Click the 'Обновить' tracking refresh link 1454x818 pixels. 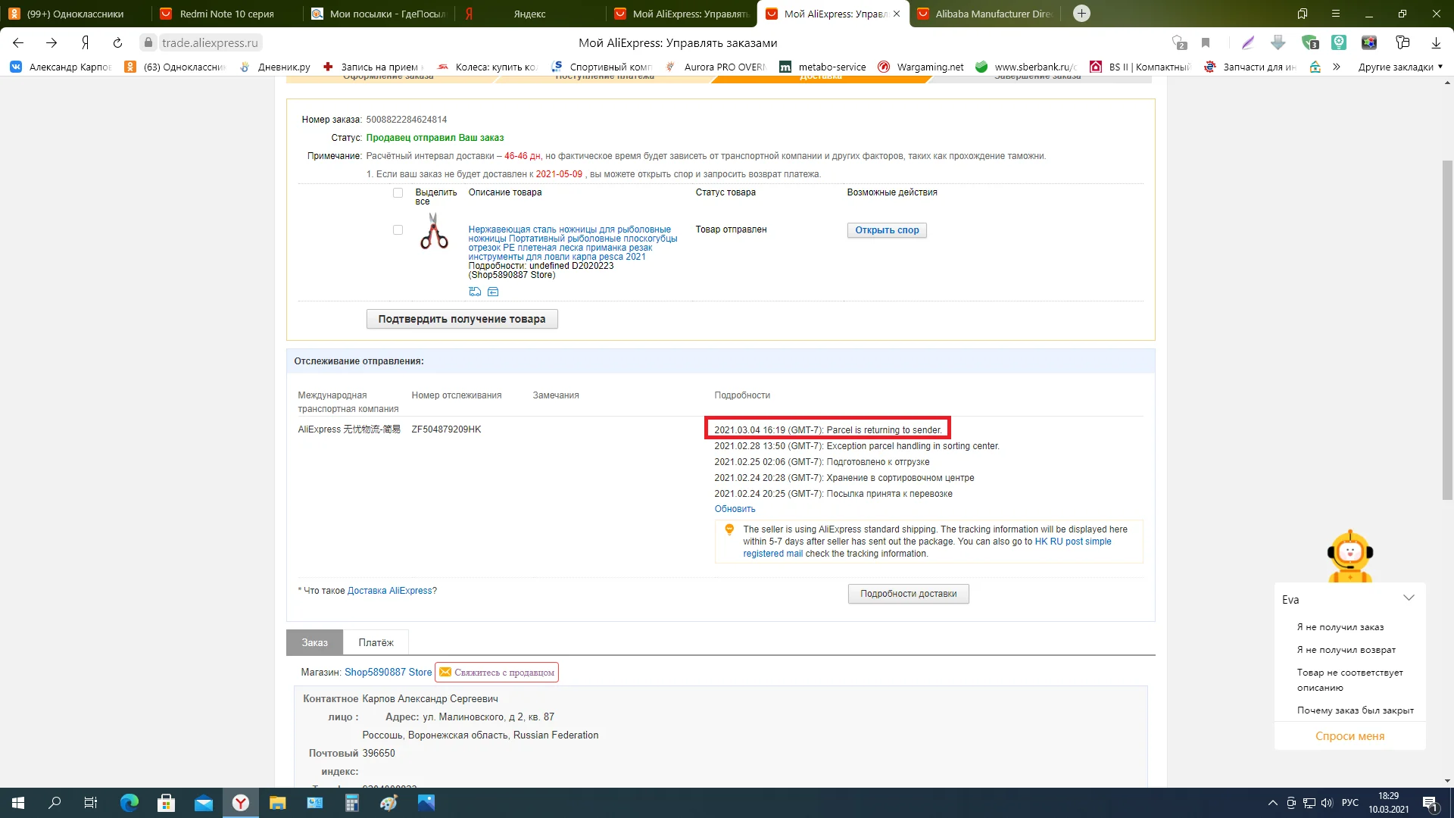[735, 509]
